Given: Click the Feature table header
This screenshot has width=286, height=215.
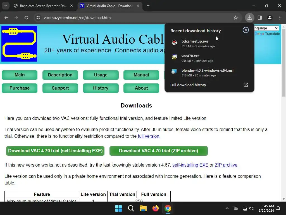Looking at the screenshot, I should (x=42, y=194).
